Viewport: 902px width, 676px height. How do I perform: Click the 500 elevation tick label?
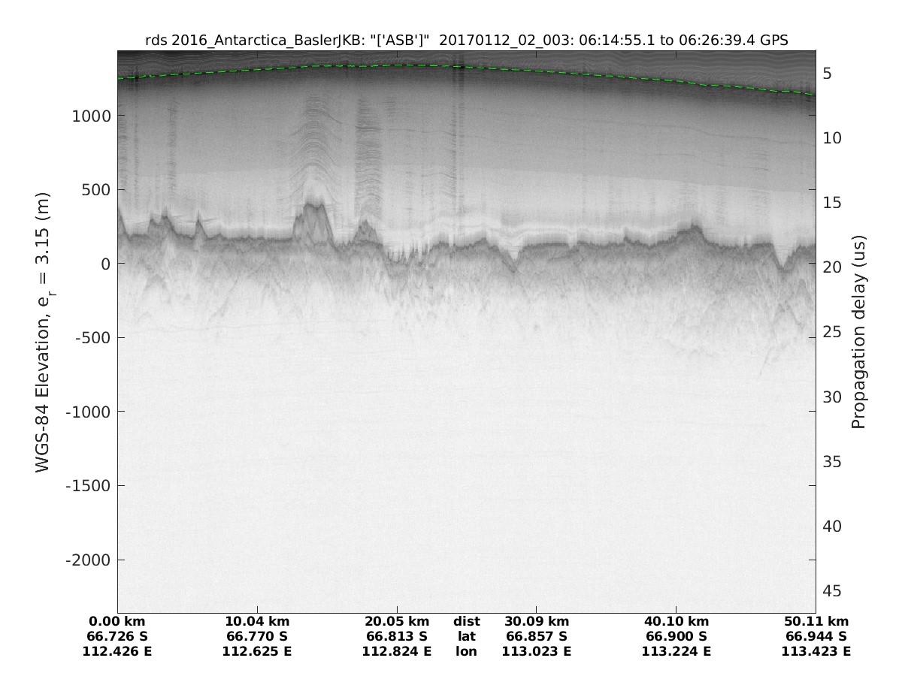[95, 189]
